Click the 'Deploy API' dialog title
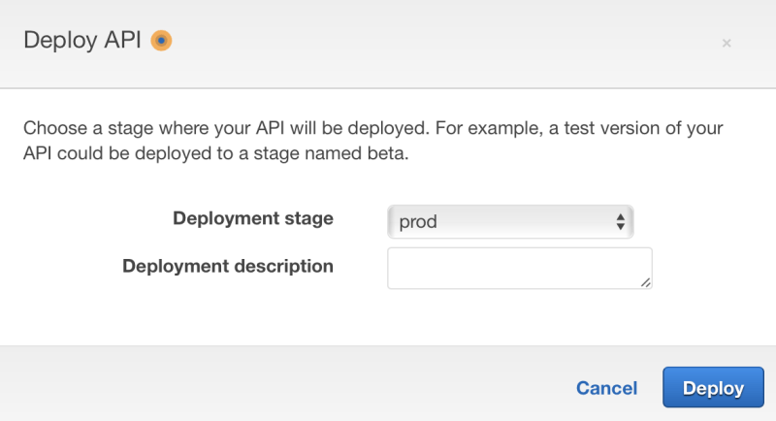This screenshot has height=421, width=776. (x=82, y=41)
